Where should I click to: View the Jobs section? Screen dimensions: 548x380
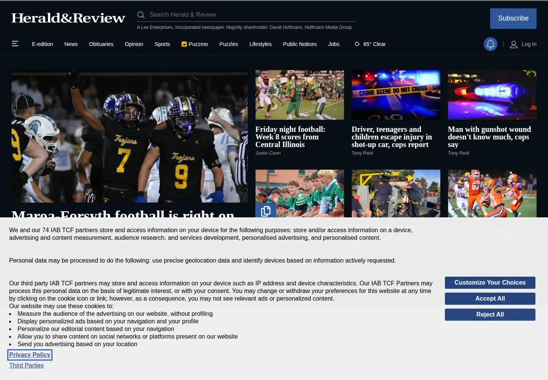[334, 44]
